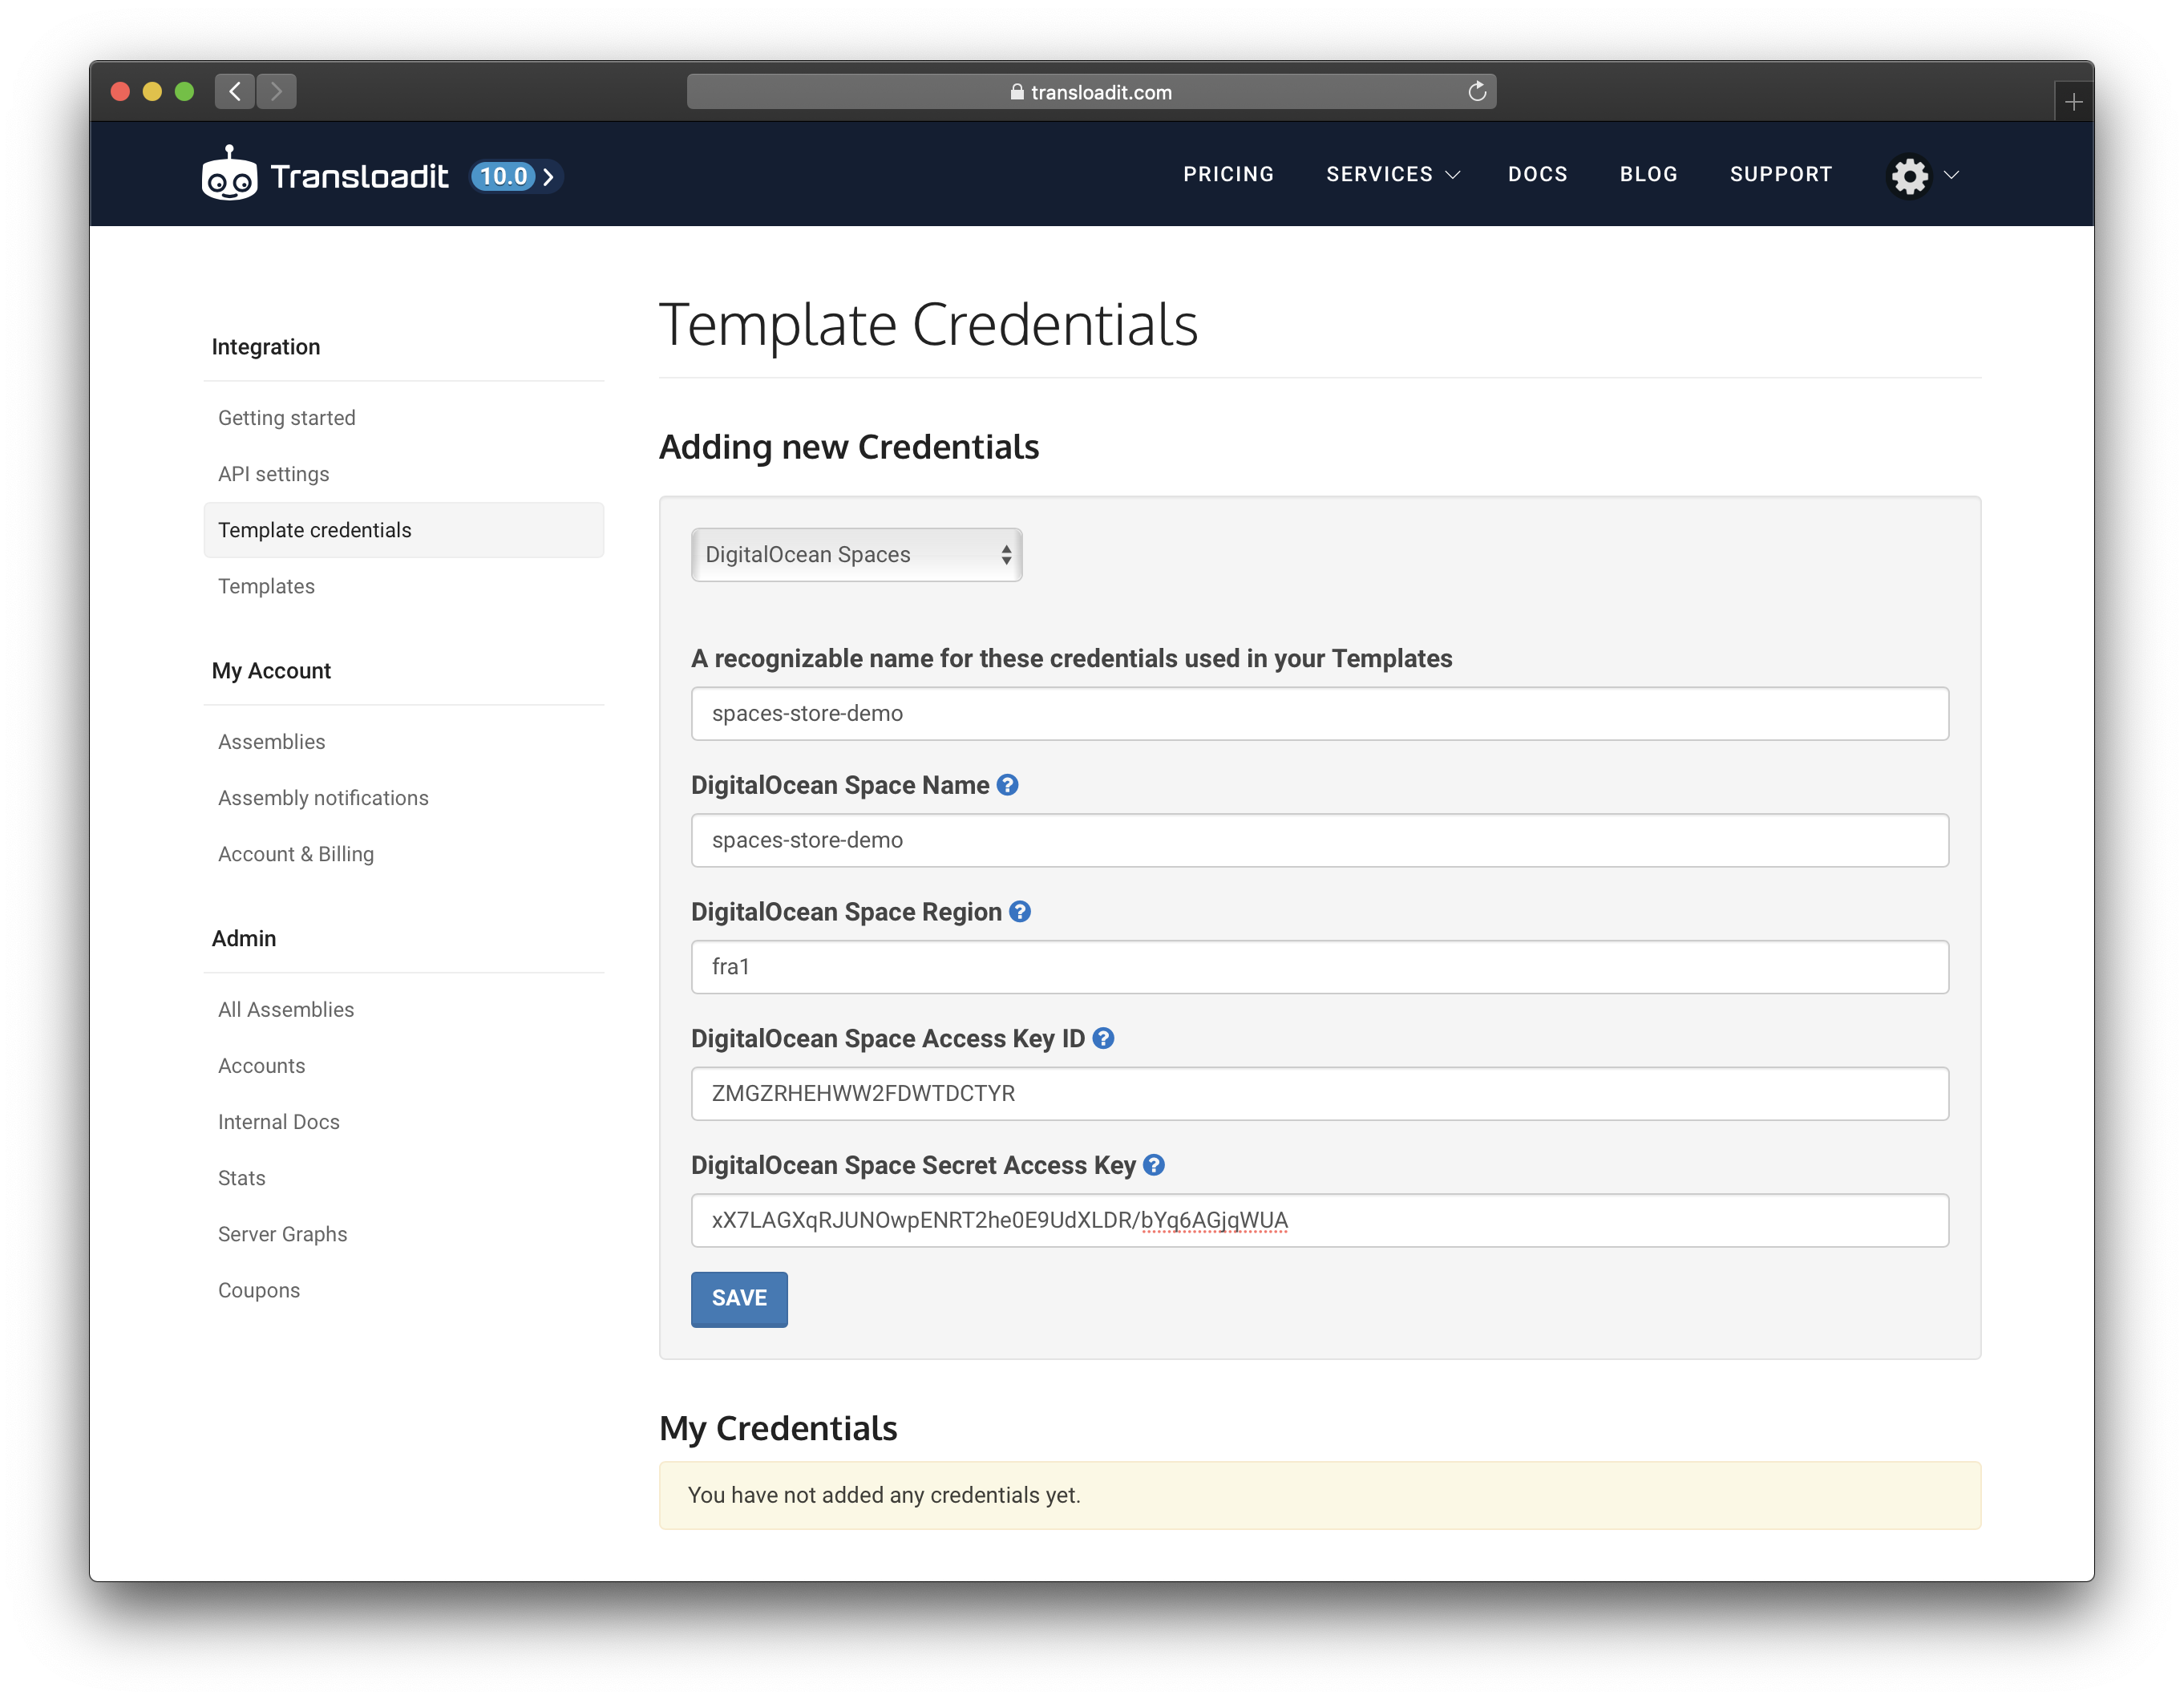Open the DigitalOcean Spaces dropdown
The height and width of the screenshot is (1700, 2184).
pyautogui.click(x=857, y=555)
